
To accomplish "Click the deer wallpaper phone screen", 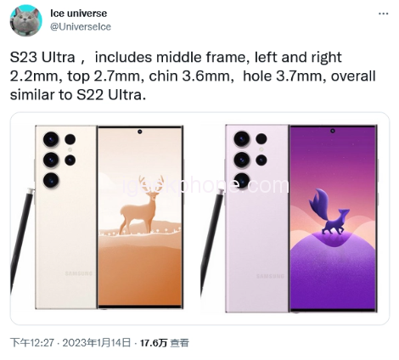I will (140, 217).
